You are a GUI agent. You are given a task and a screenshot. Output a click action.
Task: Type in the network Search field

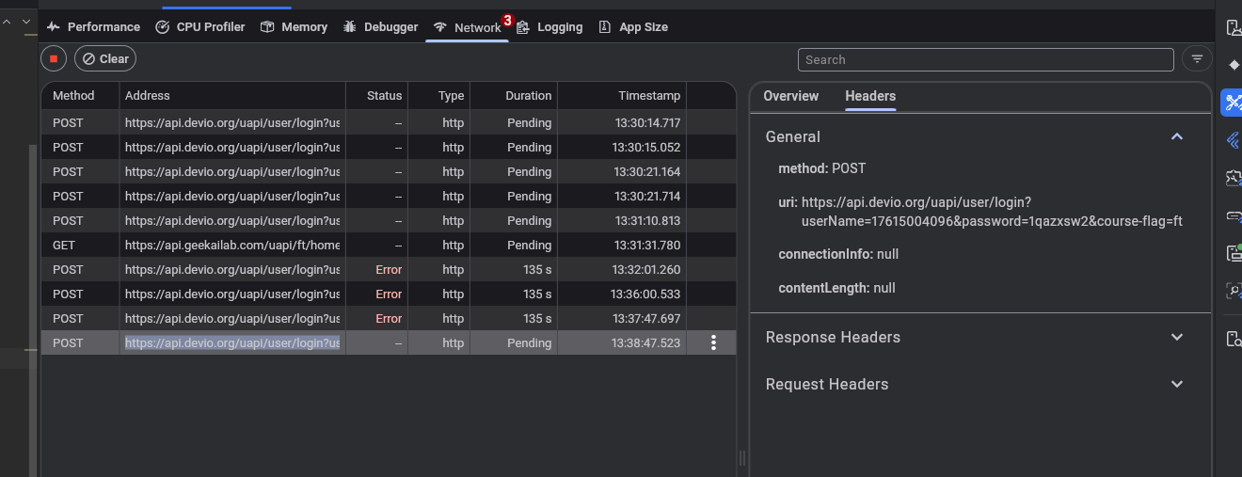[985, 59]
